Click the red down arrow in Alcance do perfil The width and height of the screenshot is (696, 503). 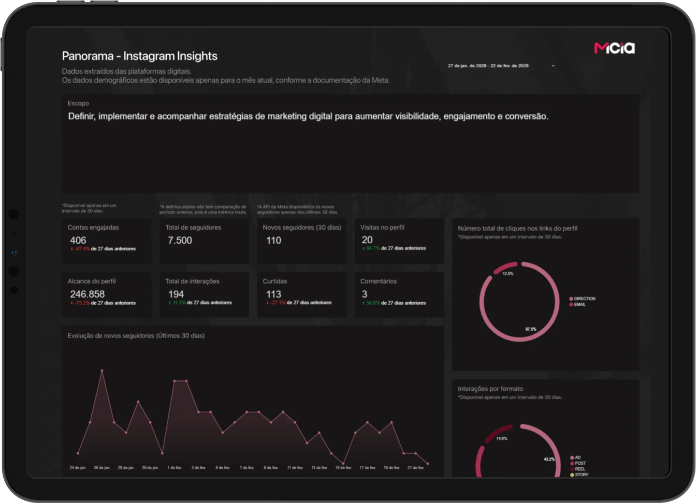coord(72,303)
